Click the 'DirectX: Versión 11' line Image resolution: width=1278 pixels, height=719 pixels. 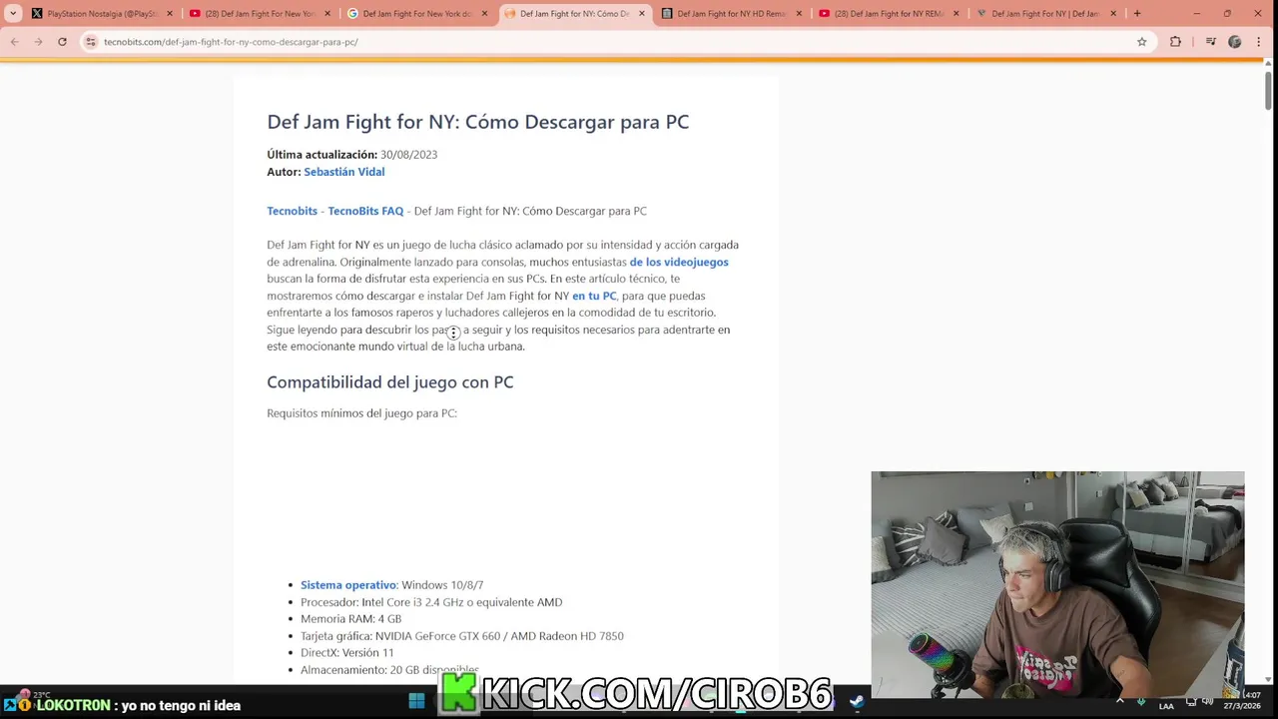point(347,653)
